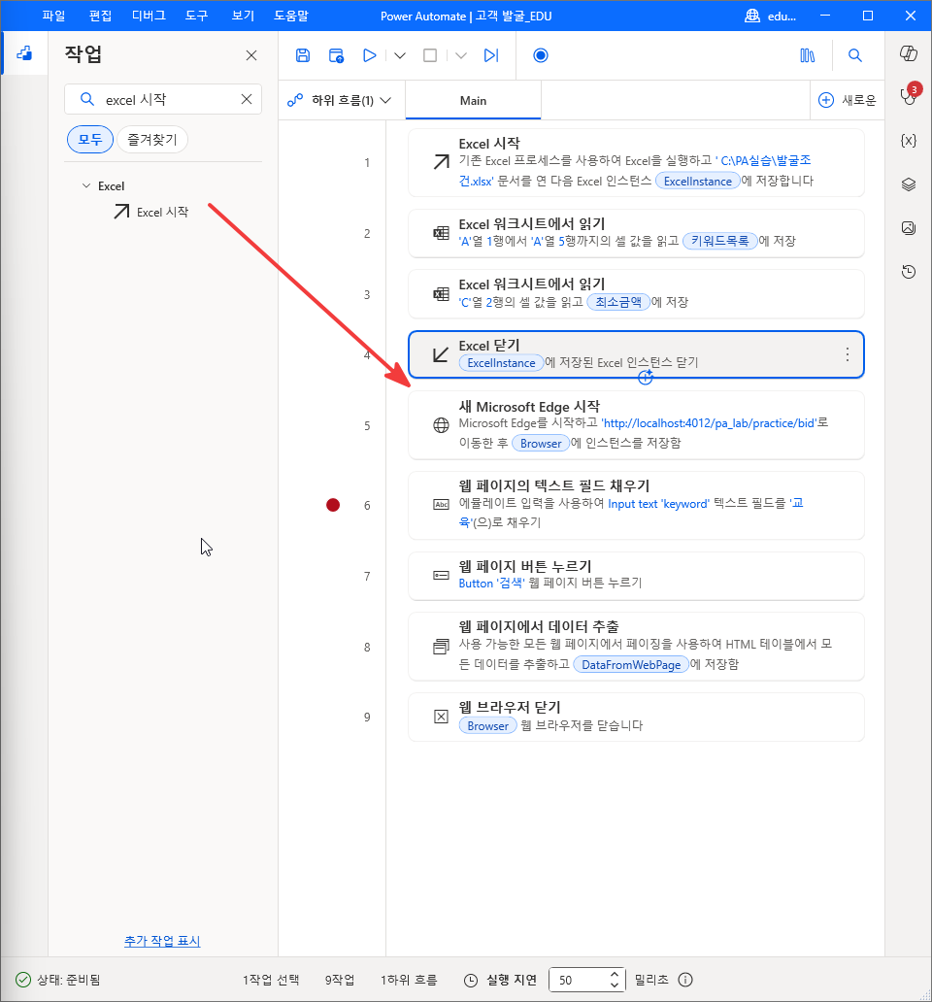
Task: Select the 새 Microsoft Edge 시작 step
Action: pyautogui.click(x=636, y=425)
